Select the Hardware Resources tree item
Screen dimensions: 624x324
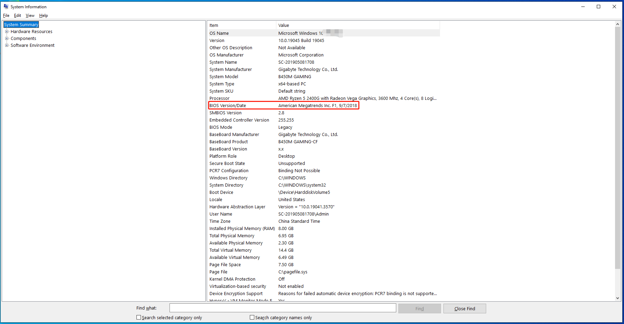(x=31, y=31)
